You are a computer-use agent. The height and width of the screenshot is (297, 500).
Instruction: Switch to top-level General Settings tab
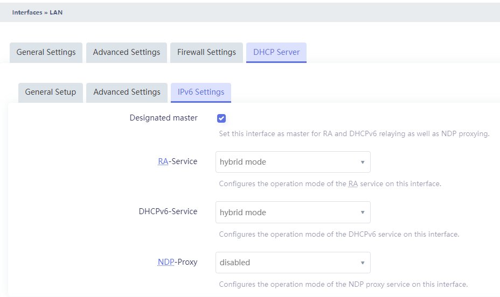click(x=46, y=53)
